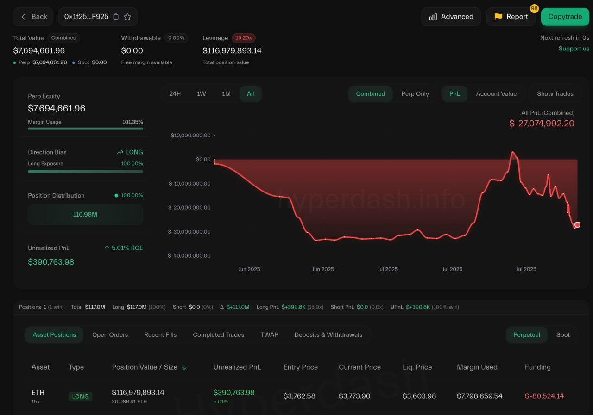Click the Type column header
Screen dimensions: 593x415
pyautogui.click(x=76, y=367)
